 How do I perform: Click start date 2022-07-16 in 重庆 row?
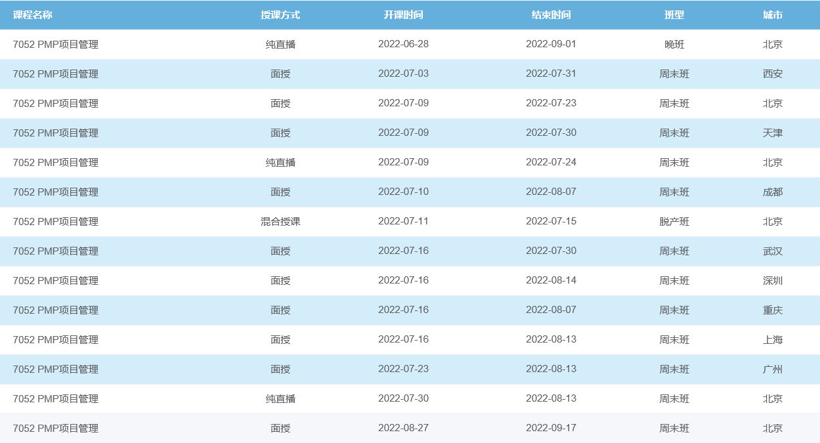click(x=403, y=310)
